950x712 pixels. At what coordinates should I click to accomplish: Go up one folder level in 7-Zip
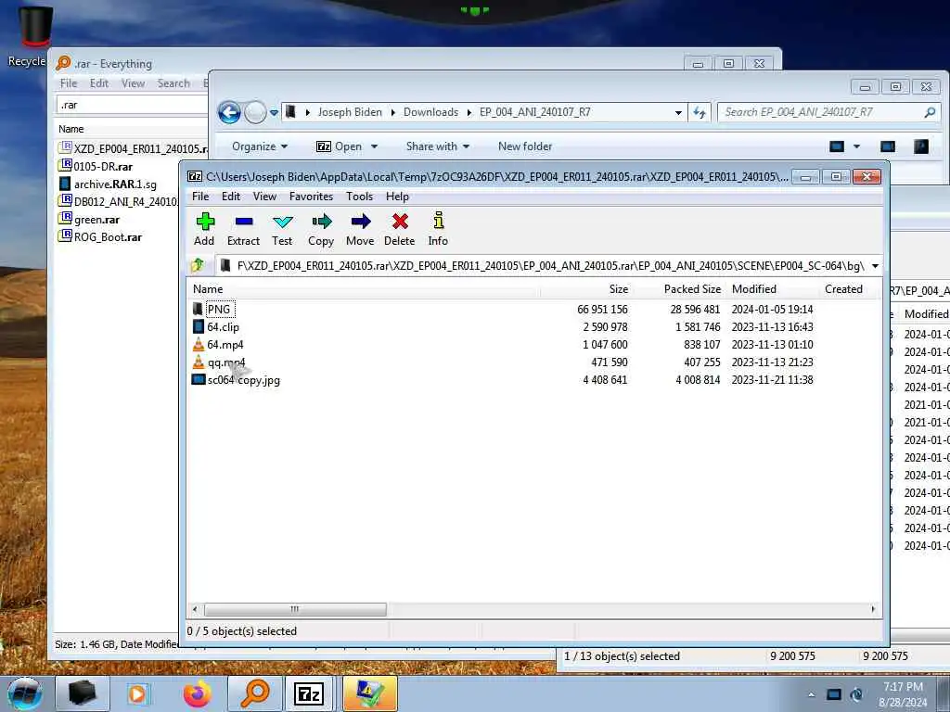coord(198,265)
